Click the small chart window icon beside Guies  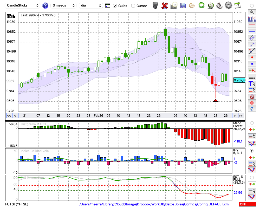[x=108, y=6]
